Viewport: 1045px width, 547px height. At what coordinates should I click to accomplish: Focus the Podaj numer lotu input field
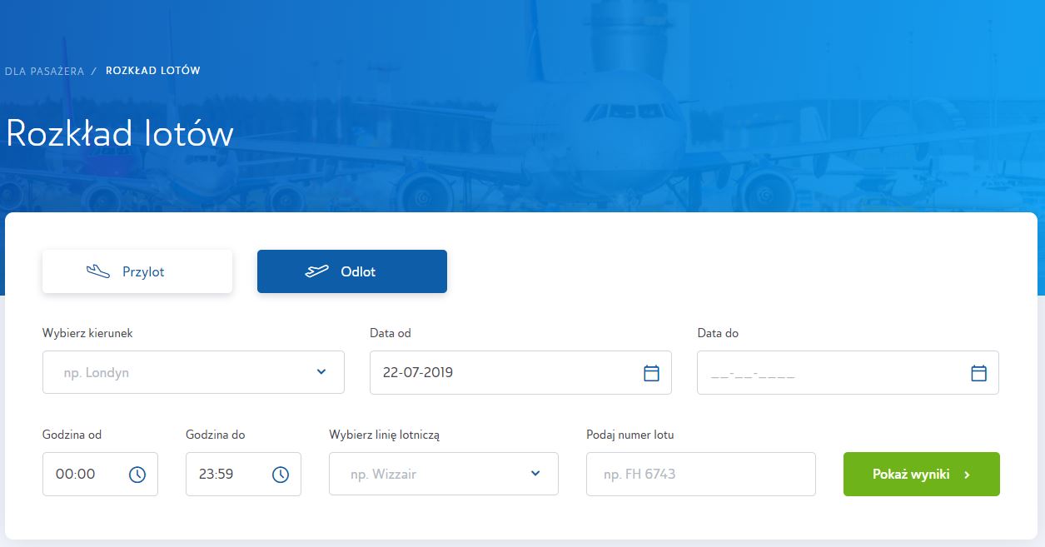coord(700,475)
